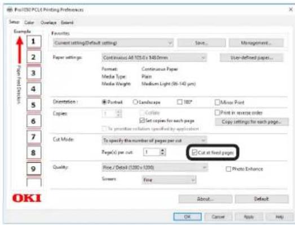Click the Help button

point(279,217)
